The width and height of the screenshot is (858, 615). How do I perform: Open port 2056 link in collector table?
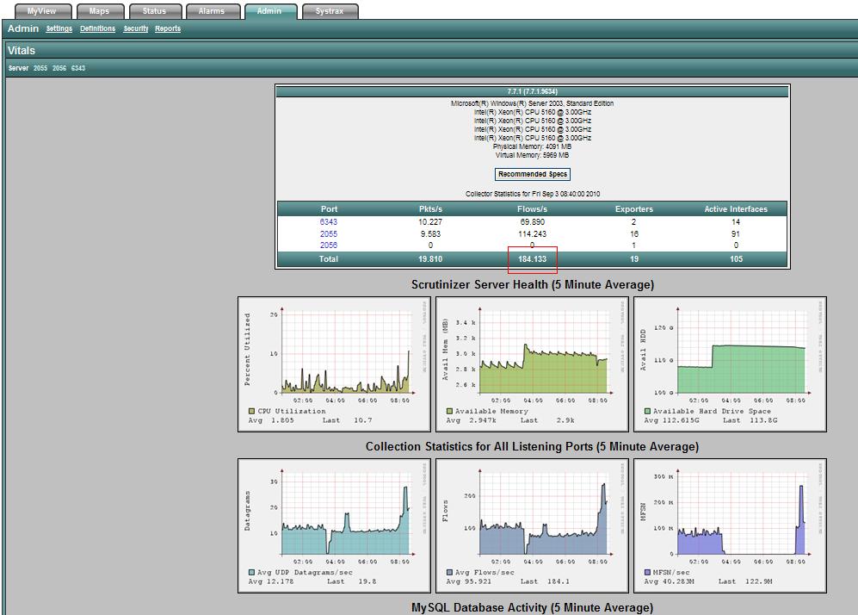(329, 245)
